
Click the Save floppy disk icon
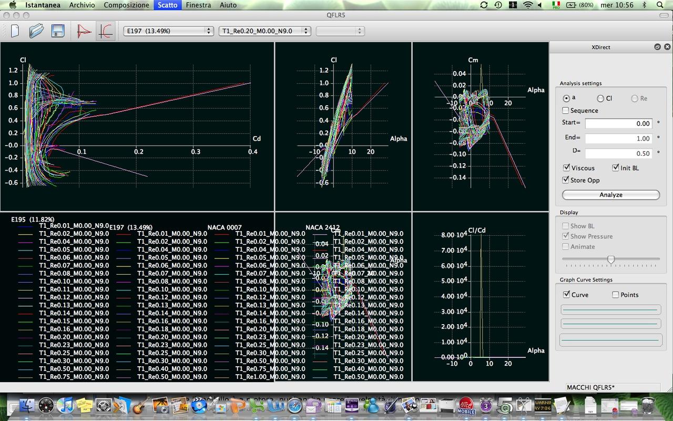tap(57, 31)
